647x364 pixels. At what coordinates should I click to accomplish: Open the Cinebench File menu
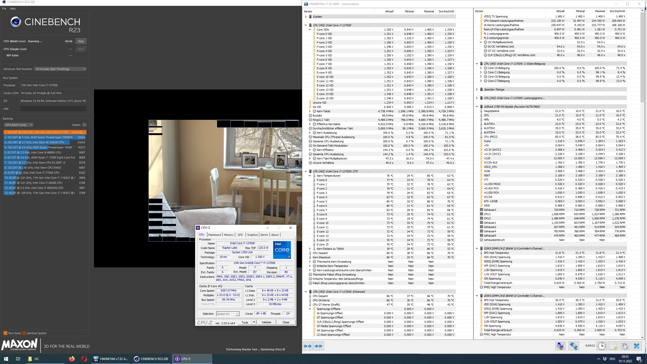coord(4,9)
